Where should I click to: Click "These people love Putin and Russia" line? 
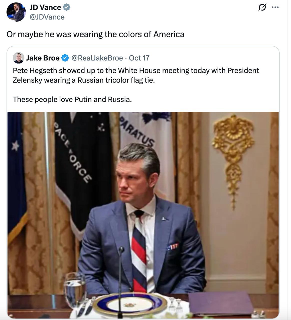tap(72, 99)
